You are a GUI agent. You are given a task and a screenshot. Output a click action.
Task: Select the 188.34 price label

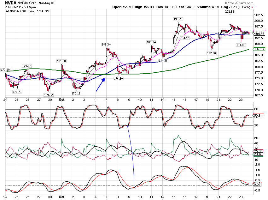tap(106, 44)
